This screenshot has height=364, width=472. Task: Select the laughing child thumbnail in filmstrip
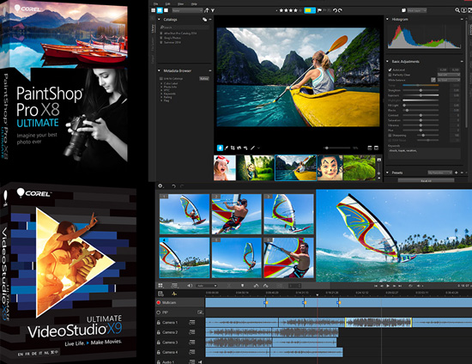pos(225,168)
